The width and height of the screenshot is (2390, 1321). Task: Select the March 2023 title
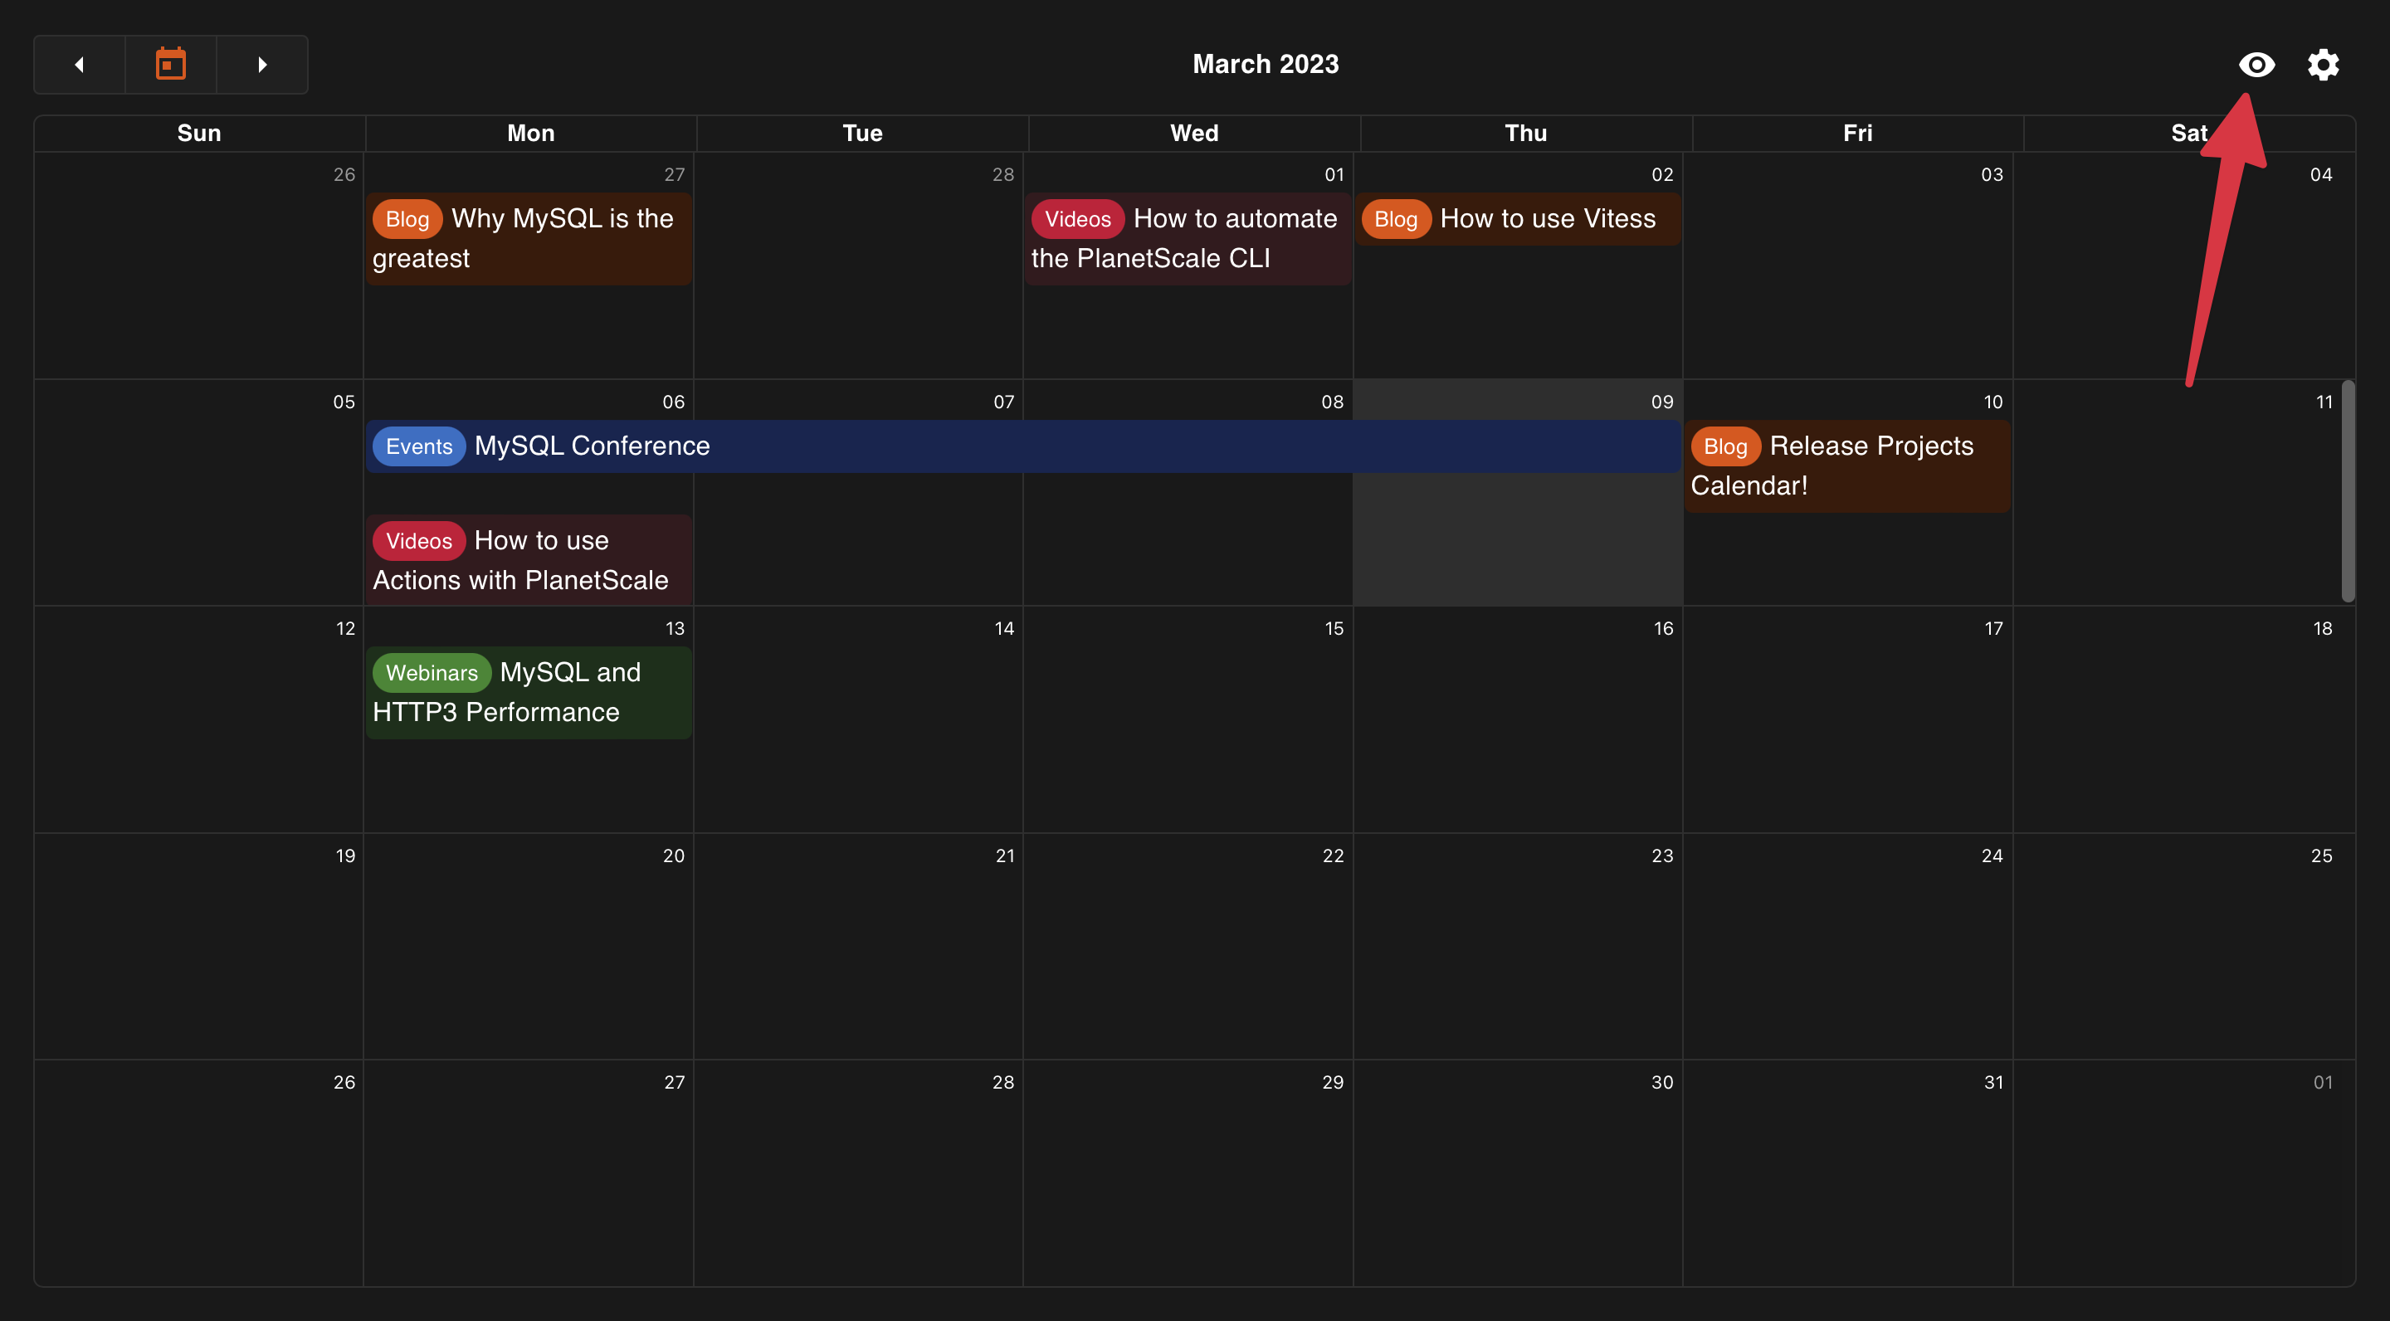pyautogui.click(x=1265, y=64)
